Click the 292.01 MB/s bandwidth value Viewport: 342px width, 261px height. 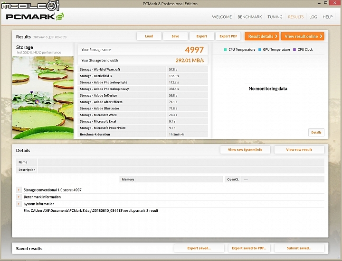coord(190,60)
